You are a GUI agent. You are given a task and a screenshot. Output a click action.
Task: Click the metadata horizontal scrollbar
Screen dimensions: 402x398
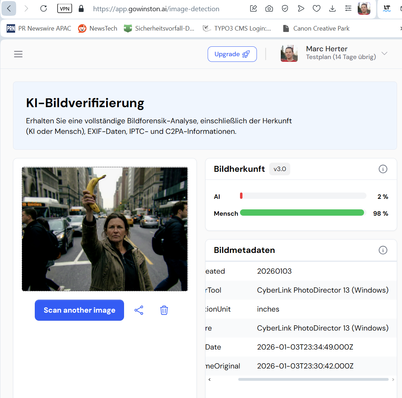click(x=313, y=379)
